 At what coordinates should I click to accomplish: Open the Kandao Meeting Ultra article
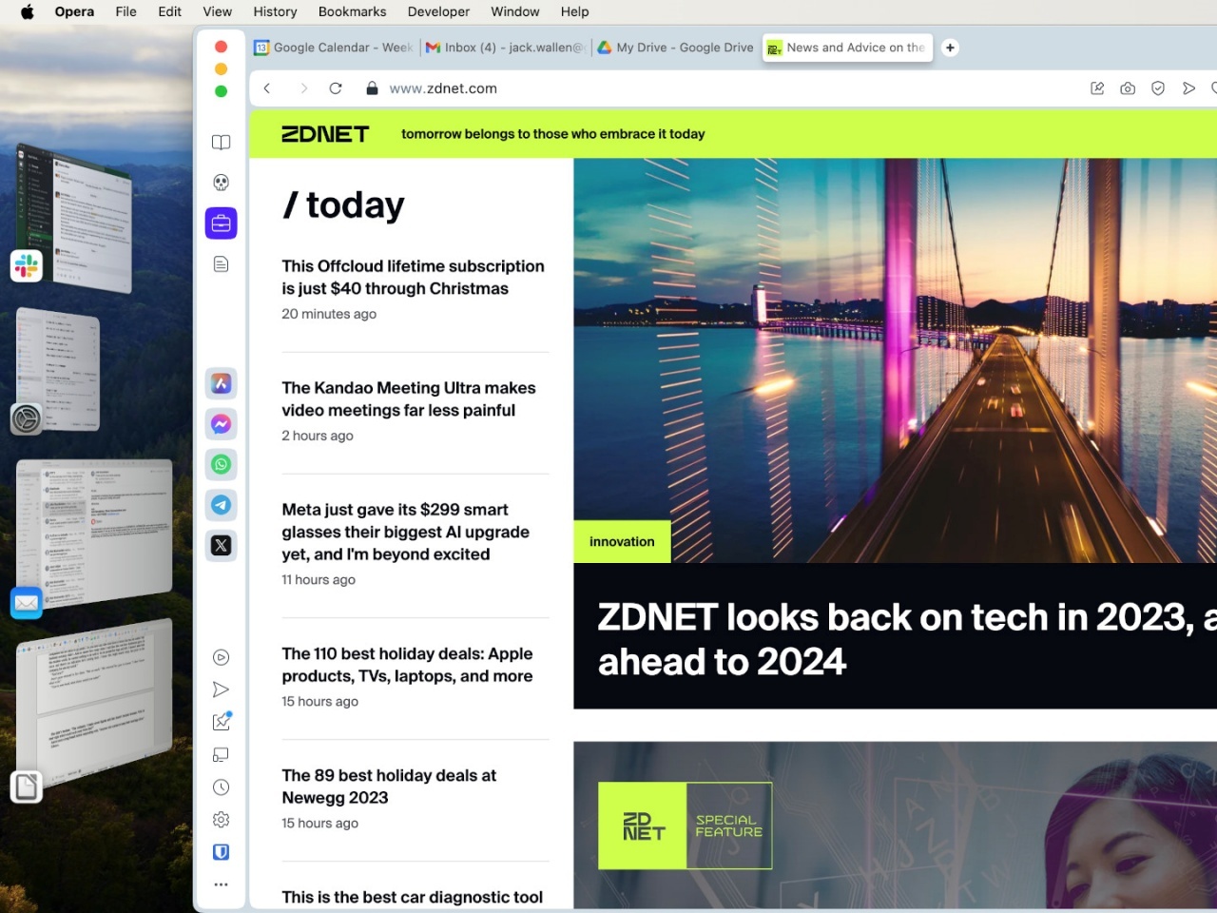409,399
